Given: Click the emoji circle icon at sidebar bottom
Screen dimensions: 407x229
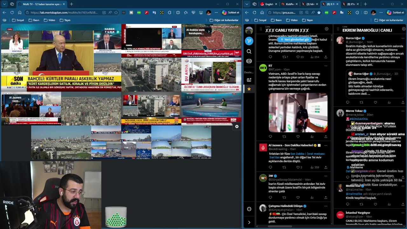Looking at the screenshot, I should (x=249, y=209).
